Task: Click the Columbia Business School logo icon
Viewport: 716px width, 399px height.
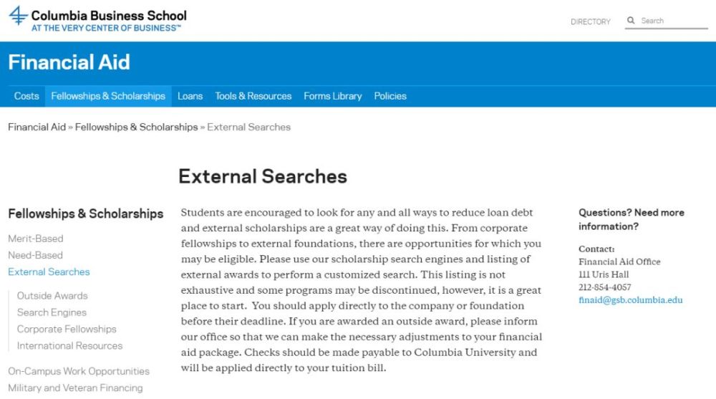Action: tap(19, 16)
